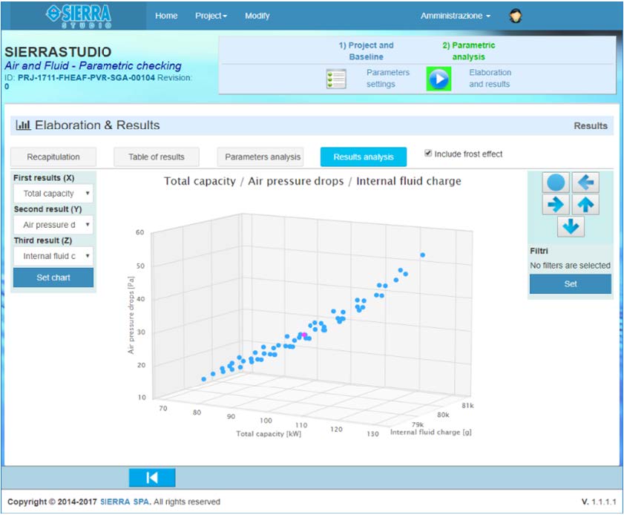Open the Second result (Y) dropdown
This screenshot has height=515, width=624.
[x=53, y=225]
